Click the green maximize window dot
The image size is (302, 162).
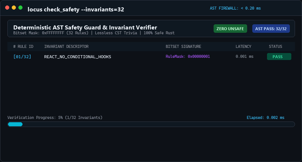pos(20,8)
